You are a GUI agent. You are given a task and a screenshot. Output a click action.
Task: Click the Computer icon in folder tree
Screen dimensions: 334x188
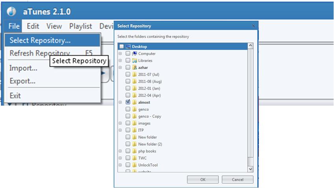[135, 54]
